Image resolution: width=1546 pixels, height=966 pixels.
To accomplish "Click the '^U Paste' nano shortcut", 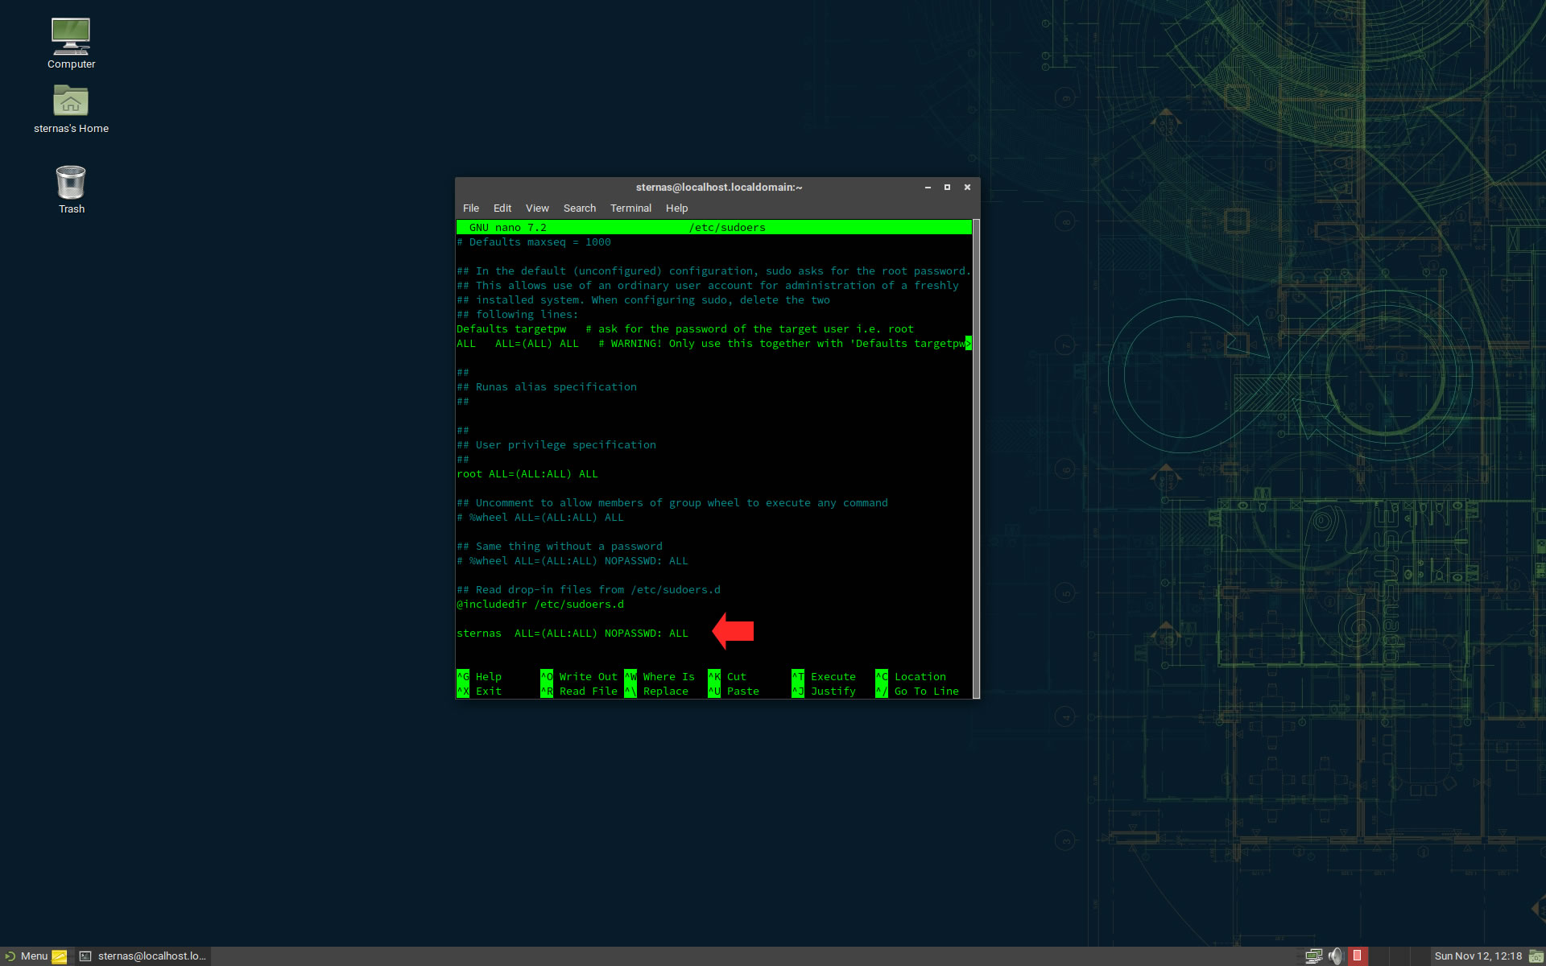I will coord(734,691).
